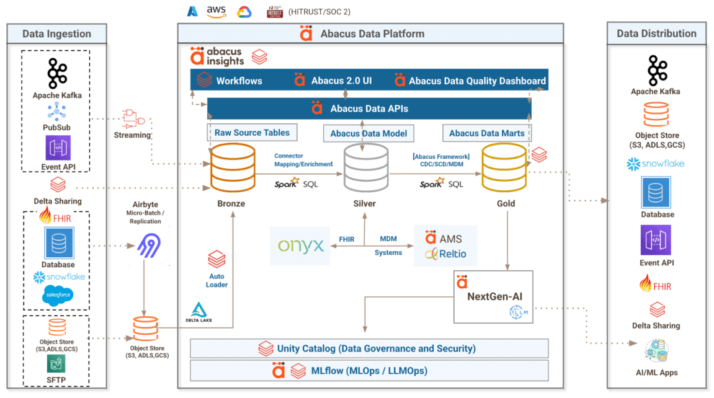Click the LLM icon in NextGen-AI box
The image size is (714, 398).
(x=518, y=312)
